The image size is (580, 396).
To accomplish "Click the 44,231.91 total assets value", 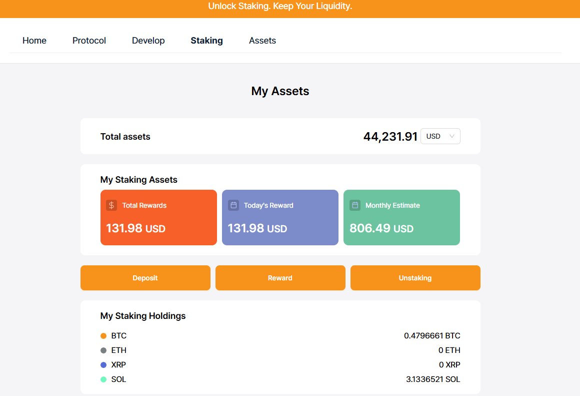I will (x=390, y=137).
